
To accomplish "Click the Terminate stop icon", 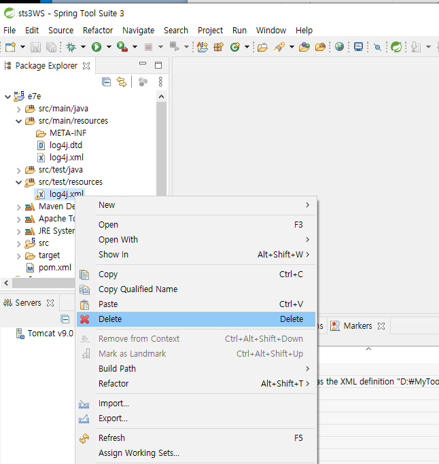I will [x=148, y=47].
